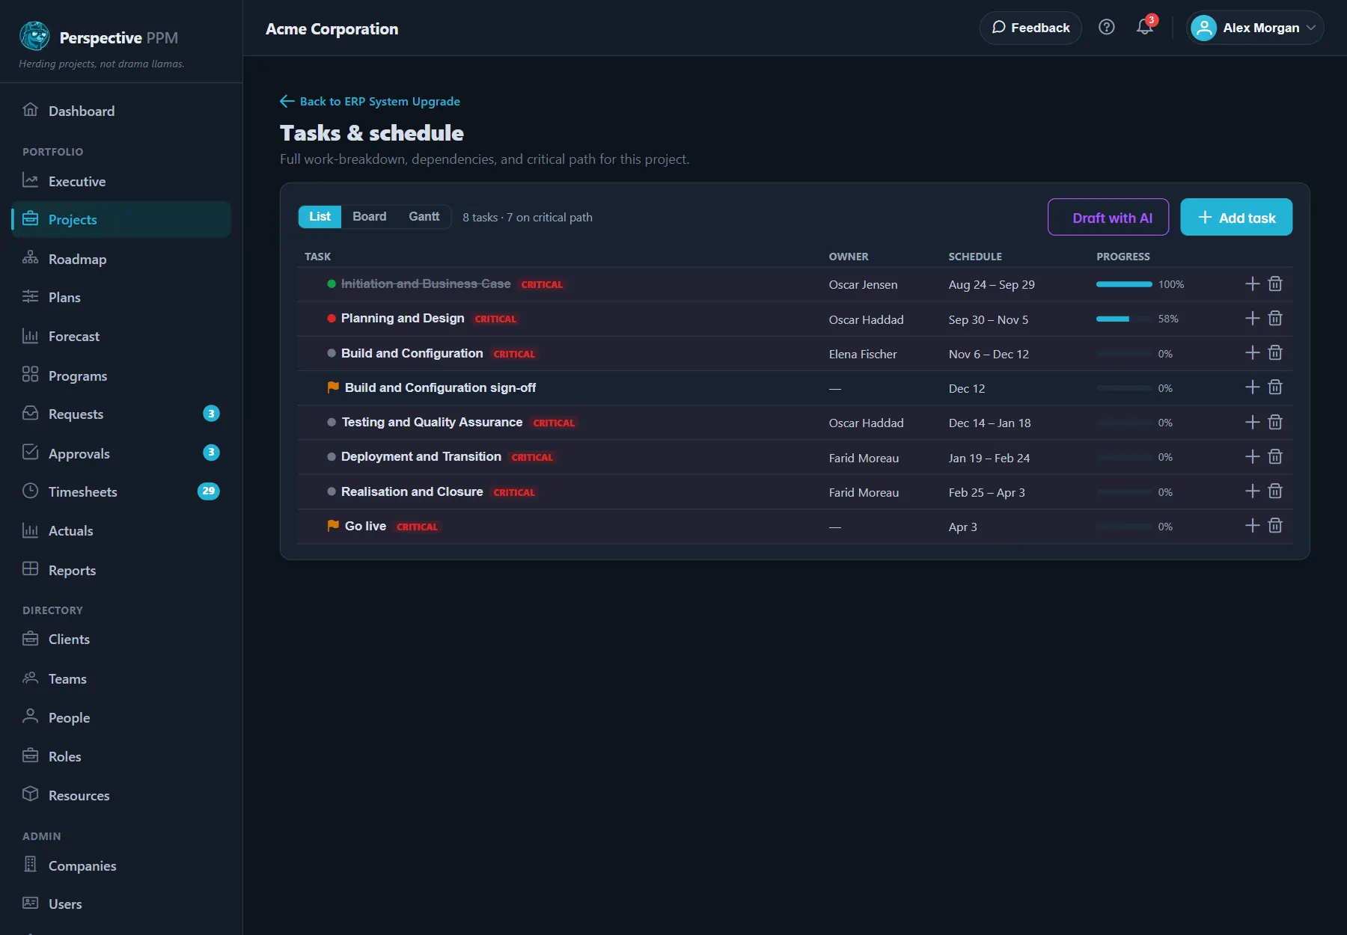Open Roadmap in the sidebar
Viewport: 1347px width, 935px height.
[121, 259]
